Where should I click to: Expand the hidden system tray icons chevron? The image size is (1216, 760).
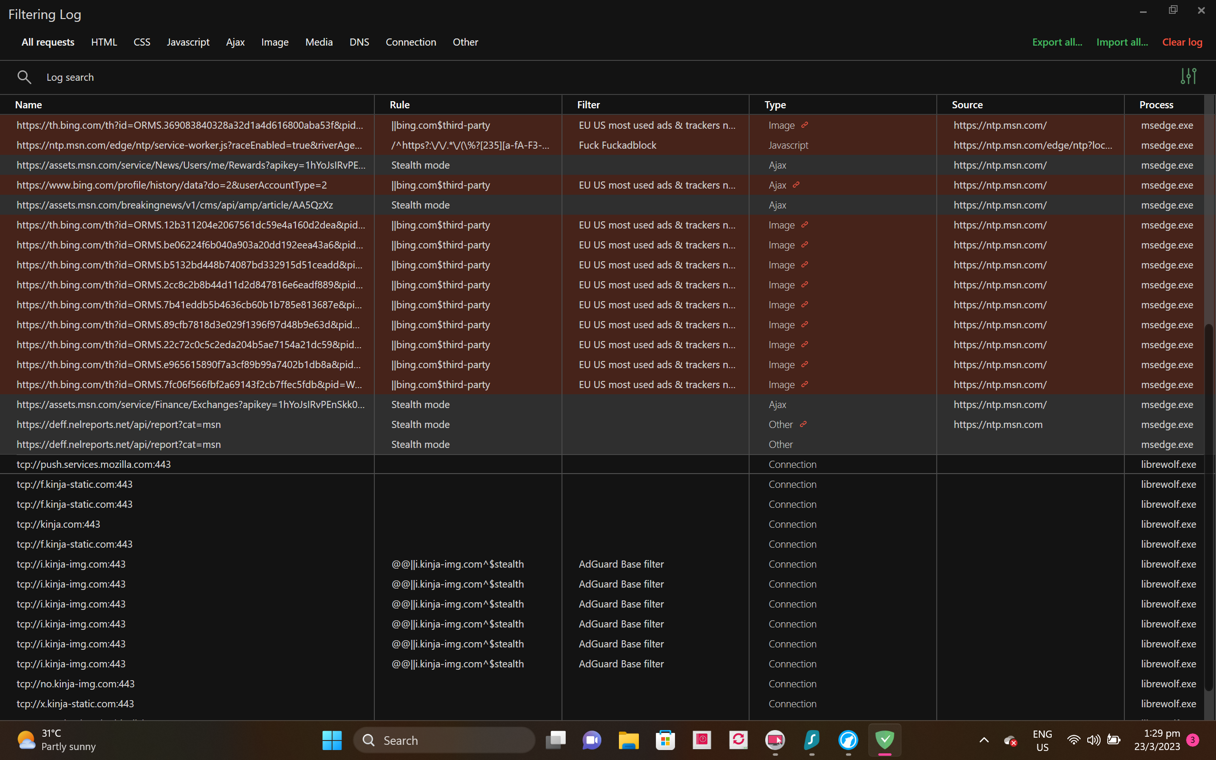click(x=984, y=740)
